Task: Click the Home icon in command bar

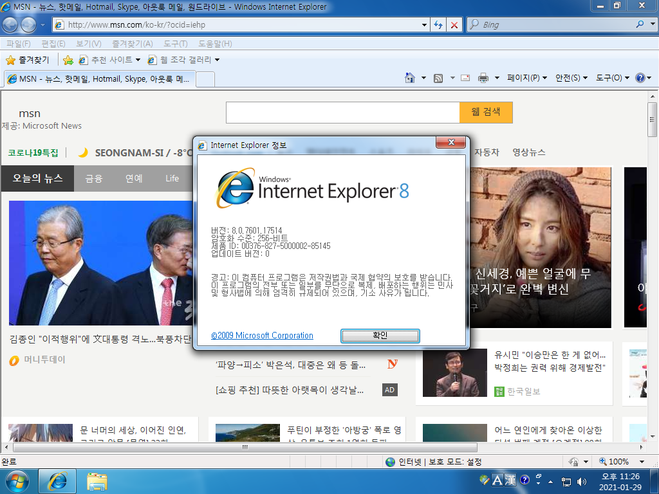Action: click(410, 78)
